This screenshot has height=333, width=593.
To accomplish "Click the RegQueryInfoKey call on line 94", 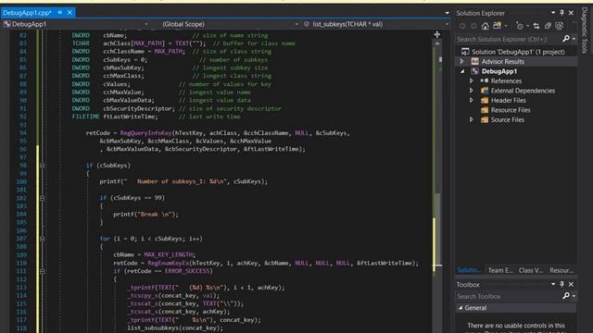I will [x=145, y=133].
